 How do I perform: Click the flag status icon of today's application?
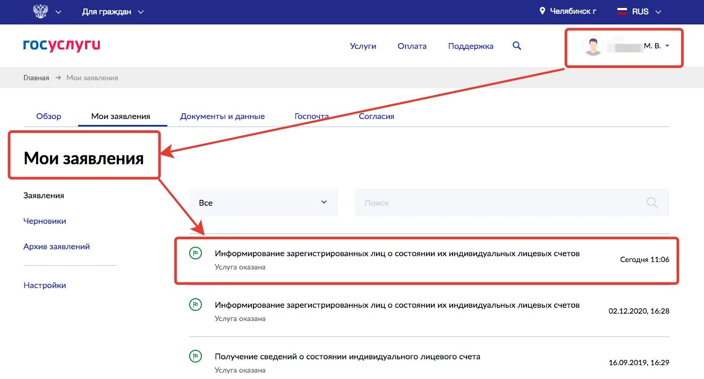pyautogui.click(x=196, y=254)
